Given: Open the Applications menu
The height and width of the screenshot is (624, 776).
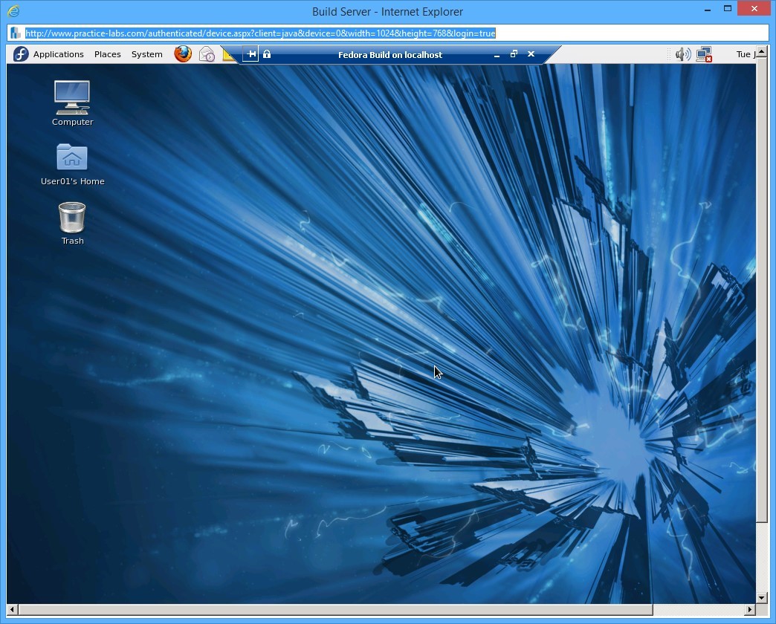Looking at the screenshot, I should click(59, 53).
